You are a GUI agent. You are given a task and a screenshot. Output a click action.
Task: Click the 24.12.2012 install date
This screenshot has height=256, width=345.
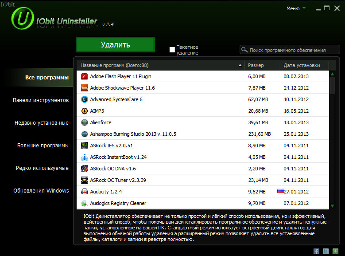[x=296, y=88]
